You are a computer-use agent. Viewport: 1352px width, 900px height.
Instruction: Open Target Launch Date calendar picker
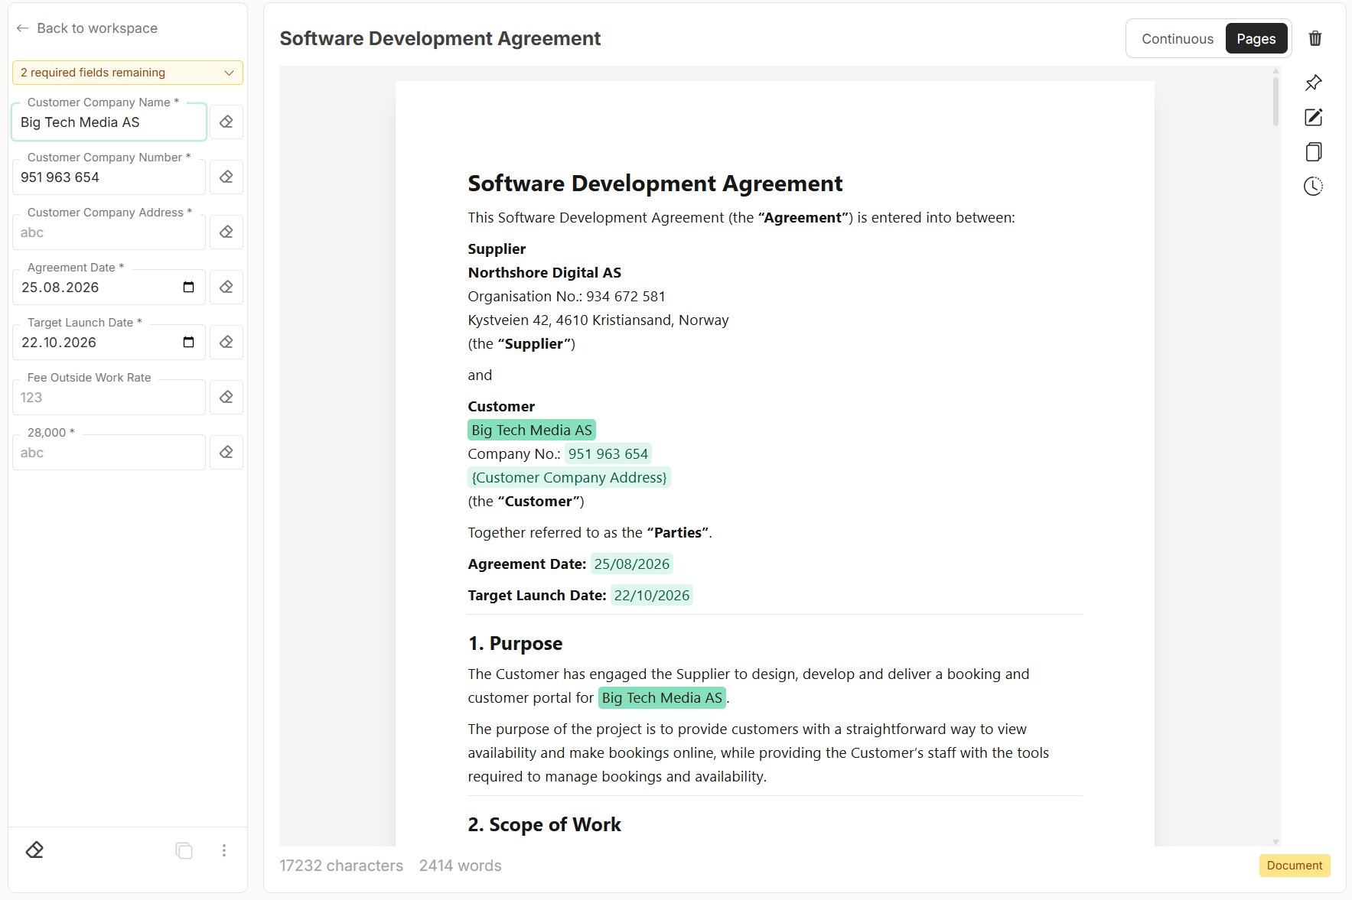coord(189,343)
